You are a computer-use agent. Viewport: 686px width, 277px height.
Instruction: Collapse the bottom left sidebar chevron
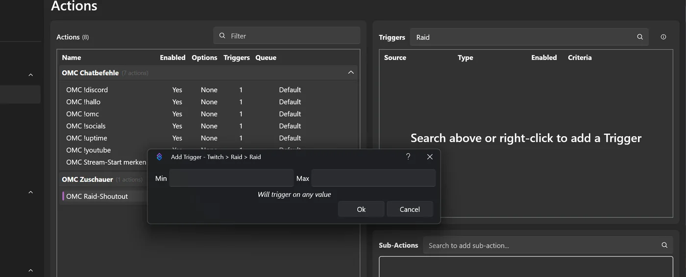pyautogui.click(x=30, y=270)
